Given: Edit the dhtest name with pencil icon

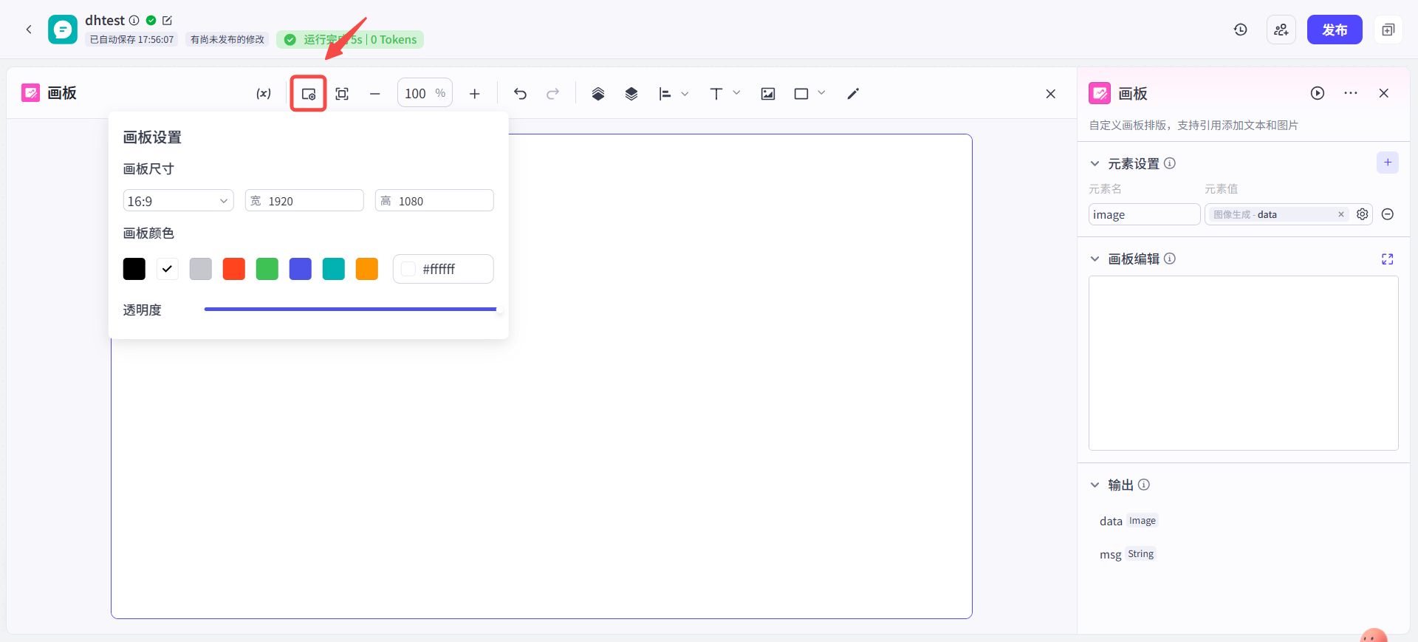Looking at the screenshot, I should coord(167,21).
